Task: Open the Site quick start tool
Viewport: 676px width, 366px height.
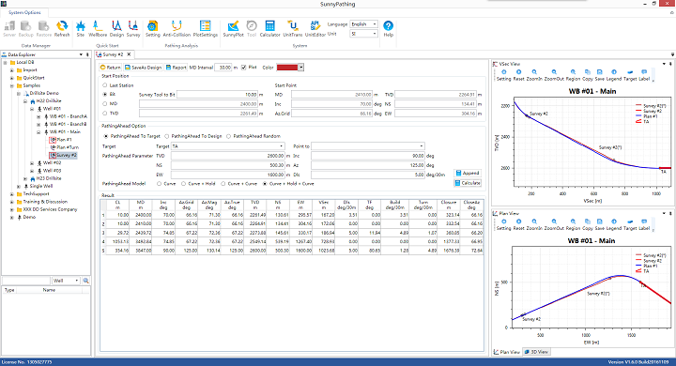Action: [80, 28]
